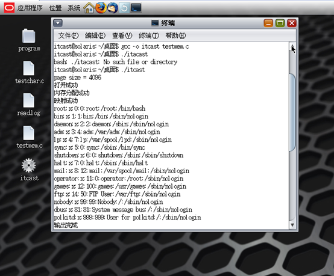Open the 终端(T) menu
This screenshot has width=334, height=276.
click(x=149, y=35)
